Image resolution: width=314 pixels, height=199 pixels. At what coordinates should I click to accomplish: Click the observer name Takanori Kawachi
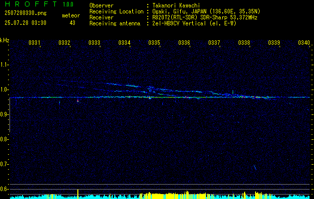click(x=176, y=5)
